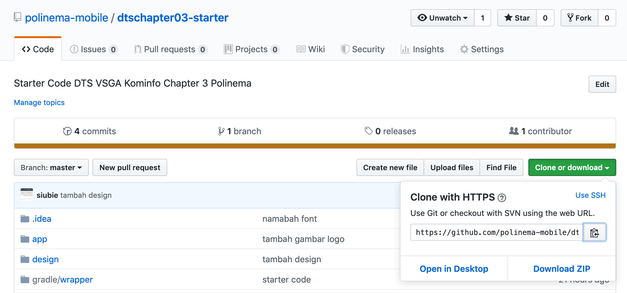
Task: Toggle the Clone or download dropdown
Action: click(572, 167)
